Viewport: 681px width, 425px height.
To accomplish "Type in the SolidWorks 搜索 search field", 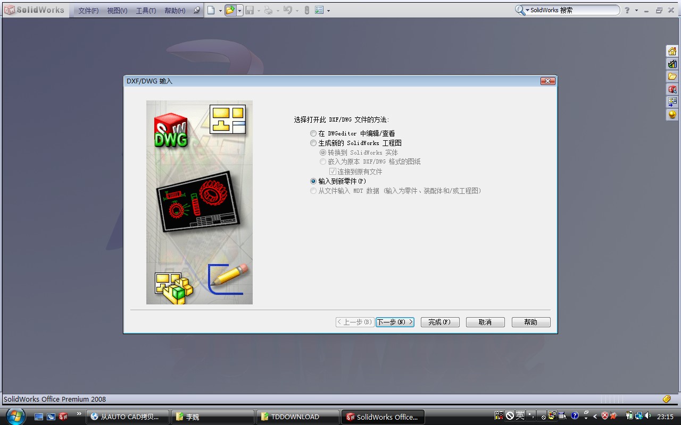I will pyautogui.click(x=574, y=10).
